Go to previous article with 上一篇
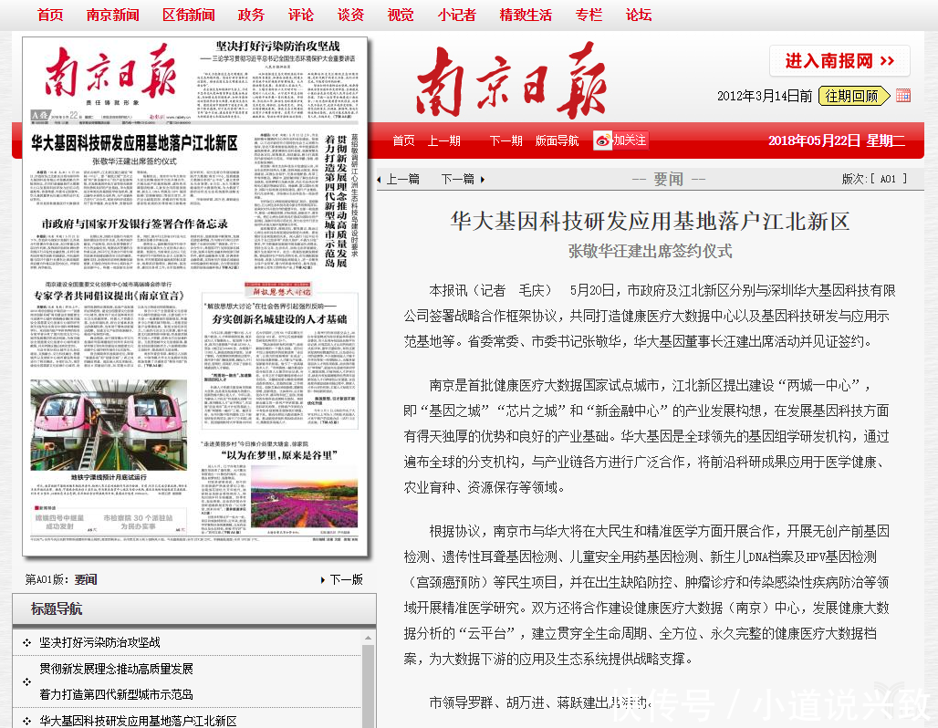 403,180
